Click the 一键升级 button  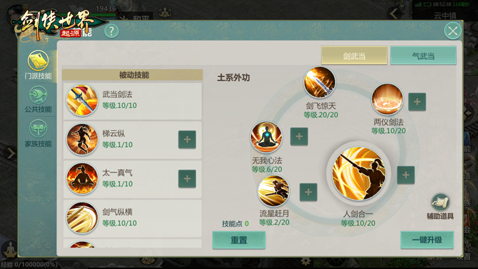[427, 240]
